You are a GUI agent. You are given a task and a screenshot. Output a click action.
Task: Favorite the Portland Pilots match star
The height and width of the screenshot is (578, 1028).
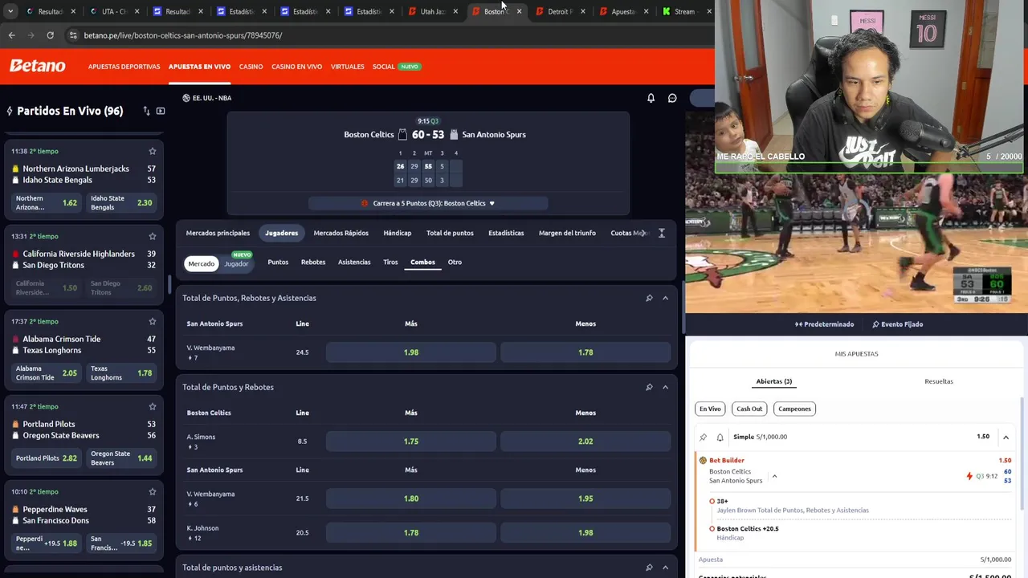(x=153, y=406)
